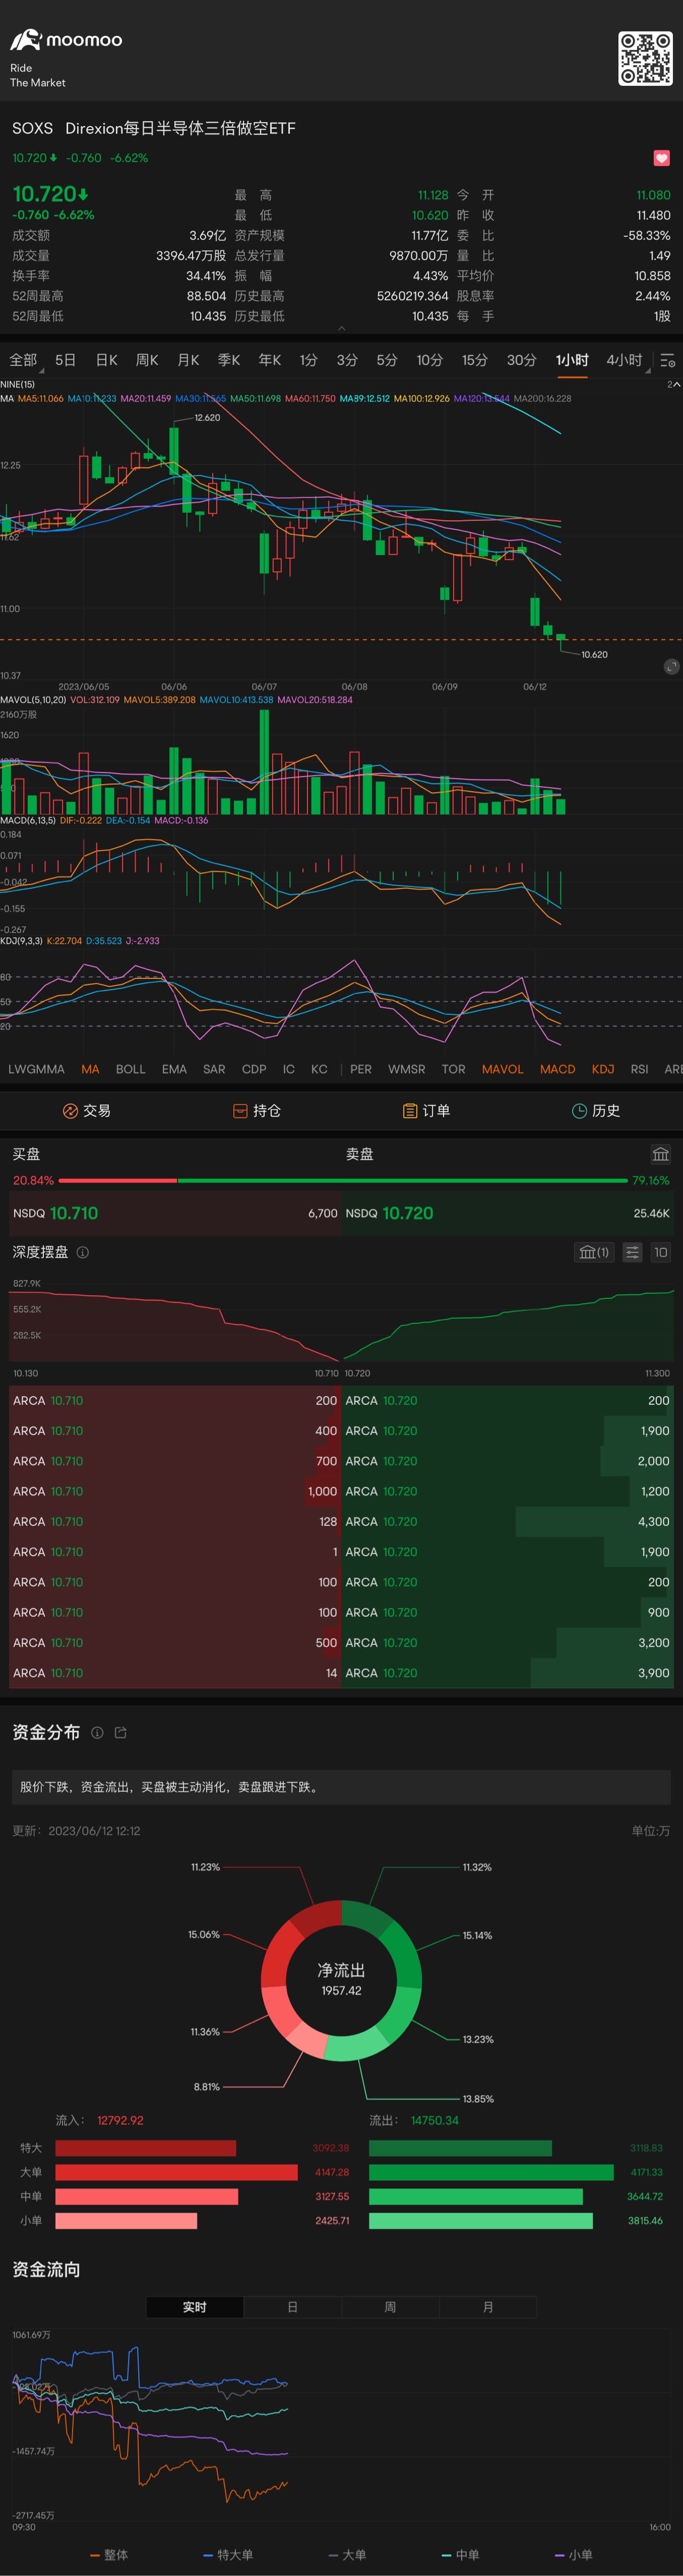683x2576 pixels.
Task: Open 历史 history tab
Action: coord(596,1111)
